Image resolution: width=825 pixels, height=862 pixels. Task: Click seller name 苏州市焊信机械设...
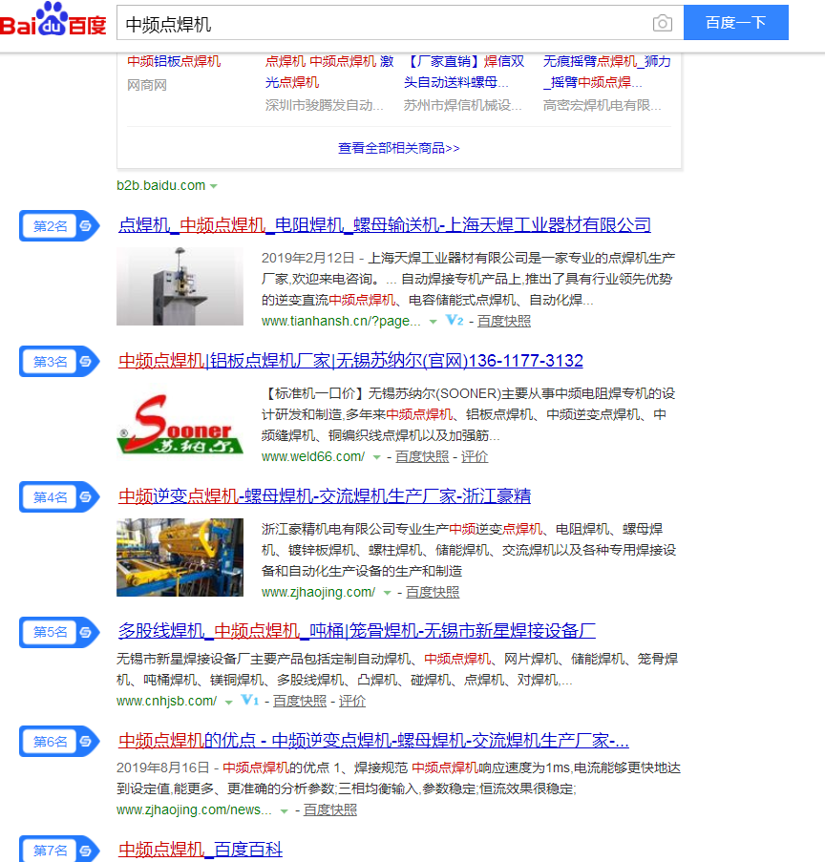click(x=462, y=105)
